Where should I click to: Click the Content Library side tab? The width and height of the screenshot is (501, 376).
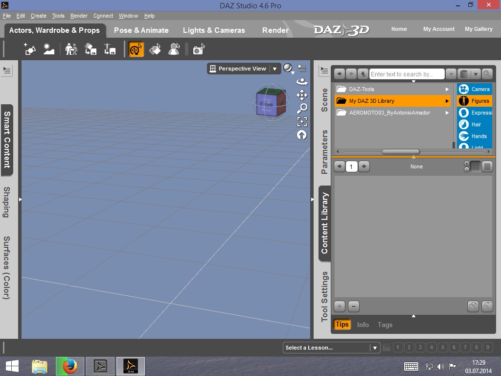coord(325,223)
